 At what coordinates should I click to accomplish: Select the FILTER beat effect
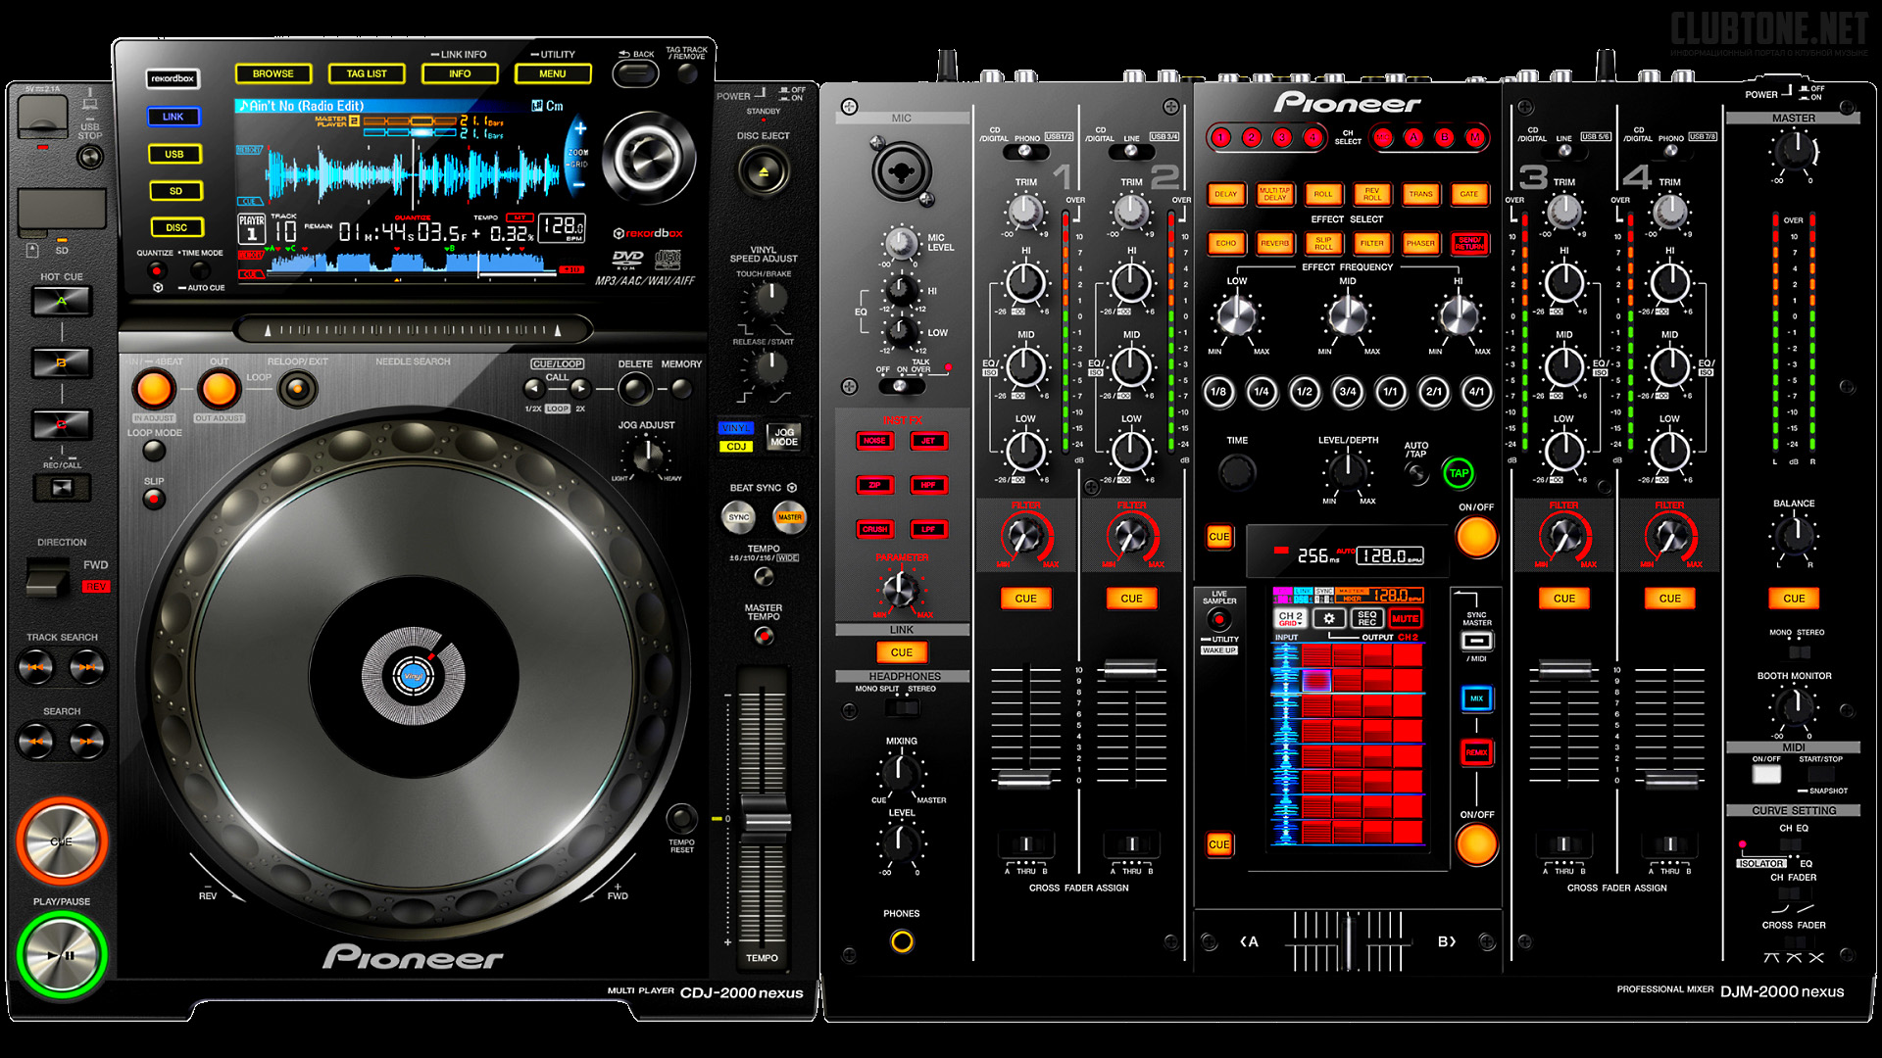pos(1372,243)
